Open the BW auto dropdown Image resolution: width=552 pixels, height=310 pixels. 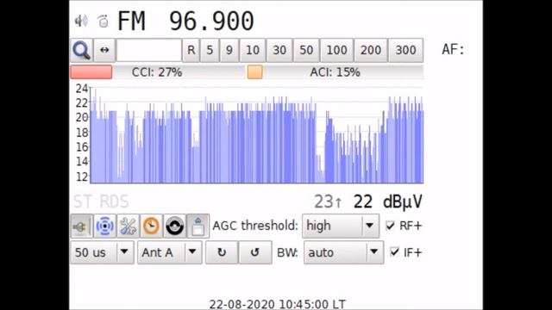(x=343, y=252)
